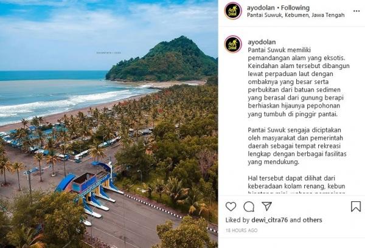Open ayodolan profile picture in header
This screenshot has width=365, height=248.
coord(233,11)
